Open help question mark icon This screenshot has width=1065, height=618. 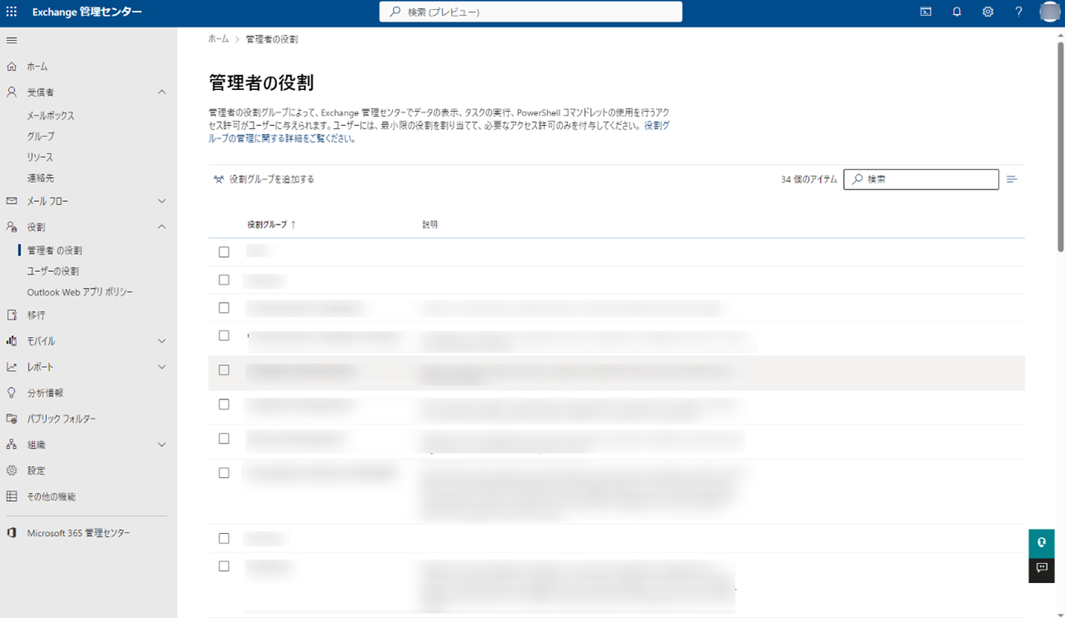click(1018, 12)
